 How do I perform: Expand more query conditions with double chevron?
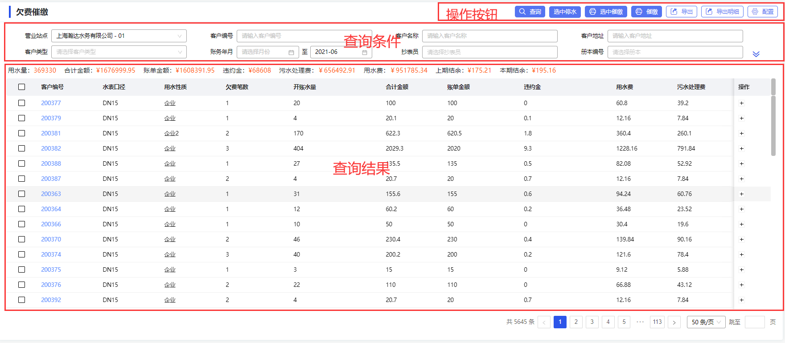[x=756, y=54]
